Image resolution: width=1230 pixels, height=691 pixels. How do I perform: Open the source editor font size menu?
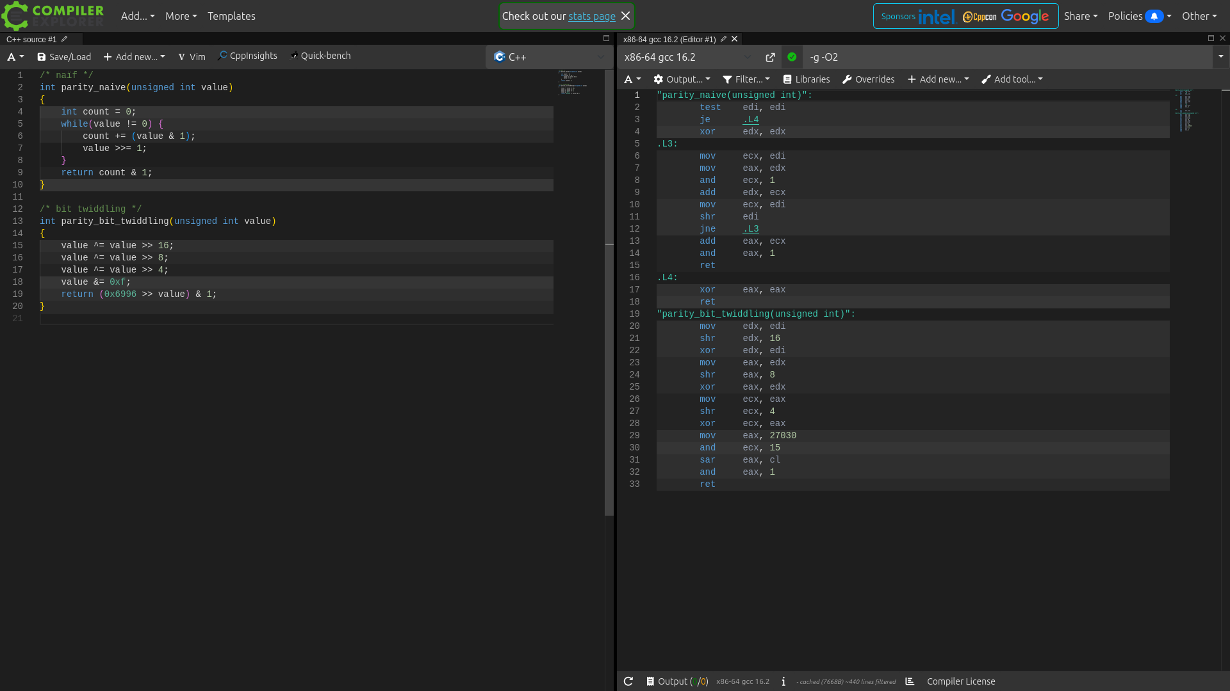(x=15, y=57)
